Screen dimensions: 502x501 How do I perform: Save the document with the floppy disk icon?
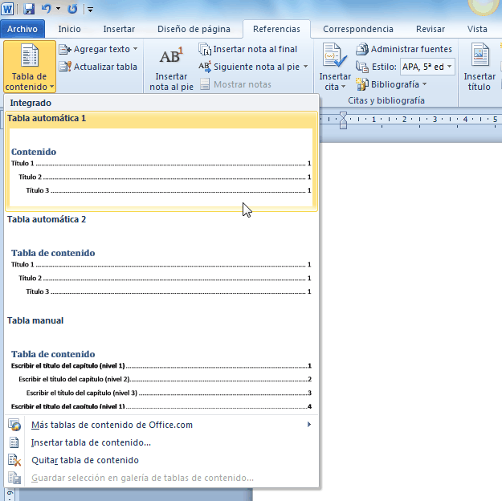(29, 9)
